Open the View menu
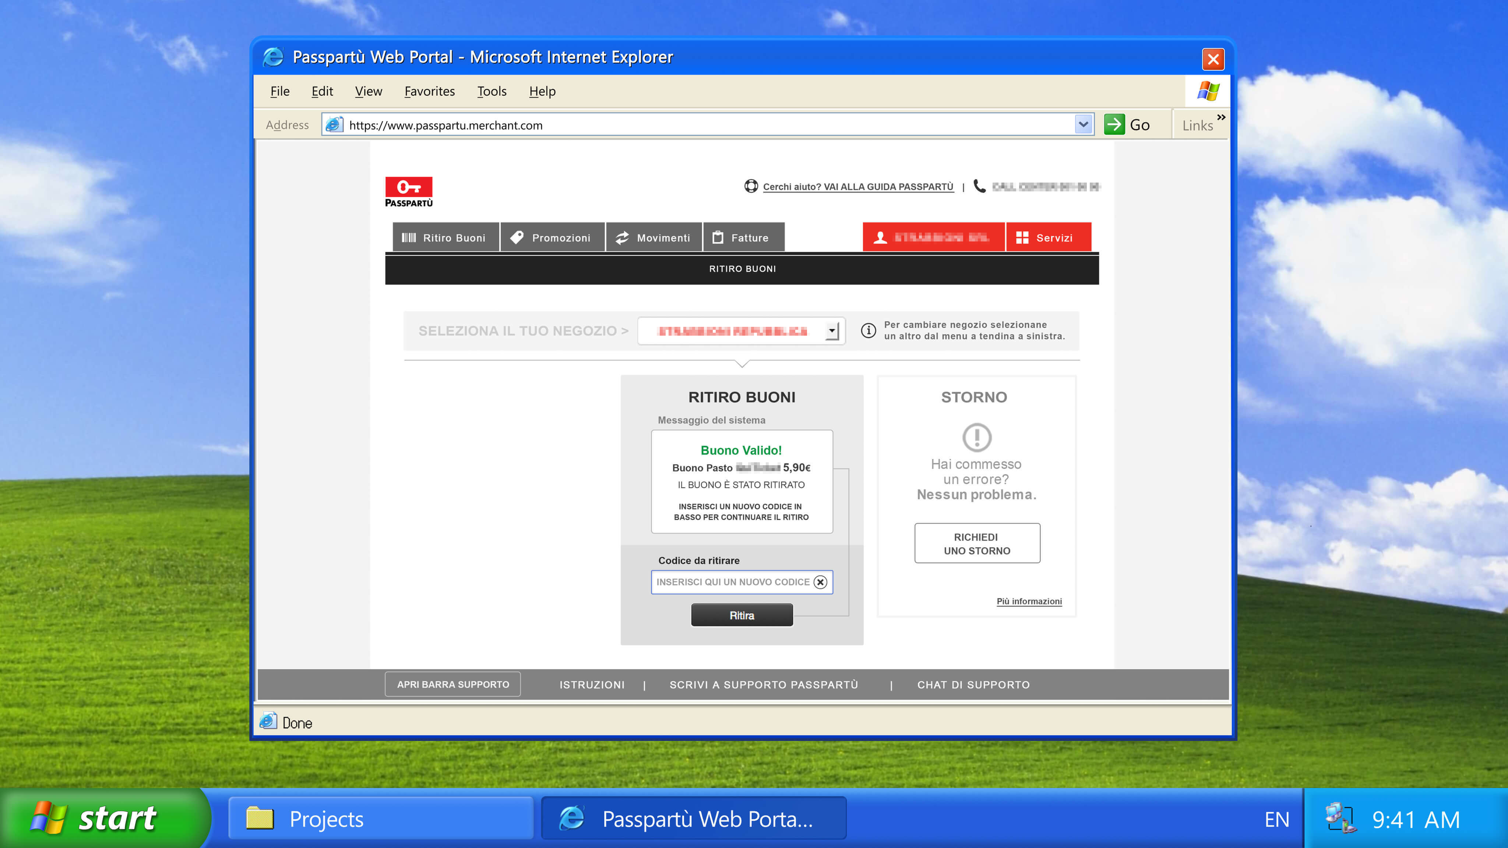The image size is (1508, 848). point(368,91)
